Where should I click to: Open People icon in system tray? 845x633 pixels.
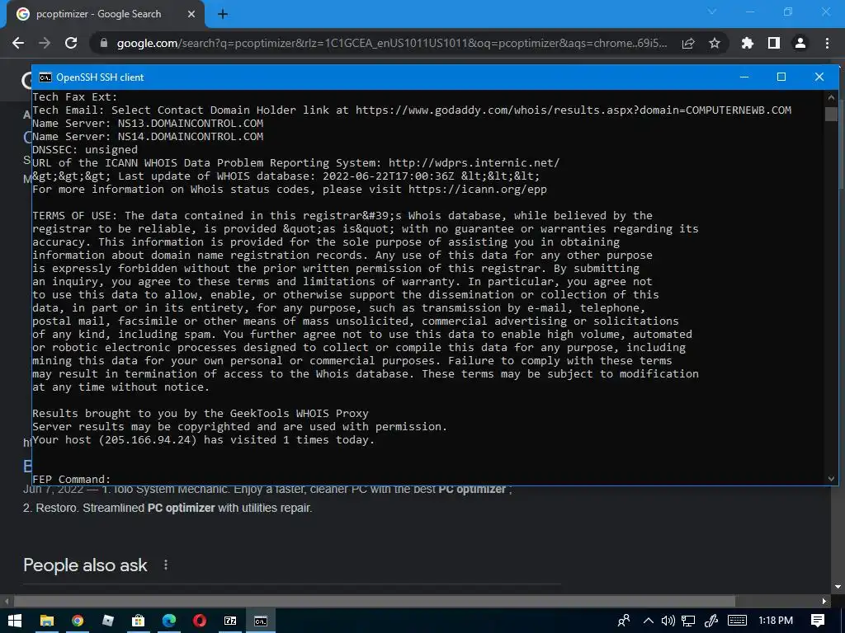624,621
